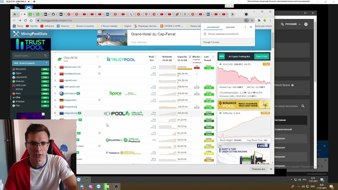The width and height of the screenshot is (338, 190).
Task: Go to the browser home page
Action: point(31,20)
